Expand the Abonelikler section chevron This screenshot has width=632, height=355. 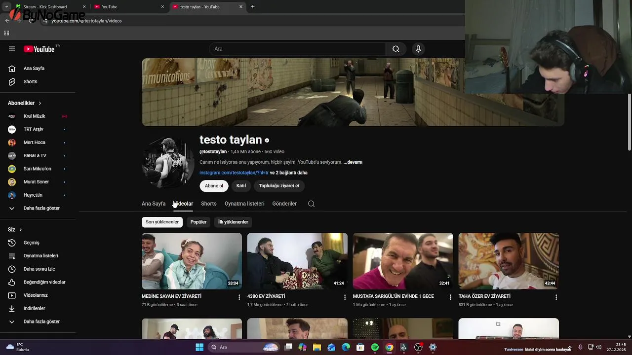[x=40, y=103]
